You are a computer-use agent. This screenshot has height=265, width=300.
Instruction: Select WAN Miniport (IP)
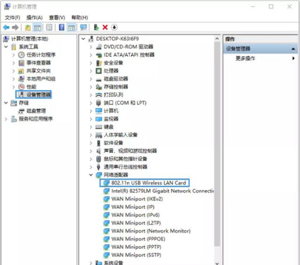coord(133,207)
